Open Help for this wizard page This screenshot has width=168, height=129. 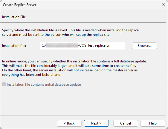click(153, 123)
